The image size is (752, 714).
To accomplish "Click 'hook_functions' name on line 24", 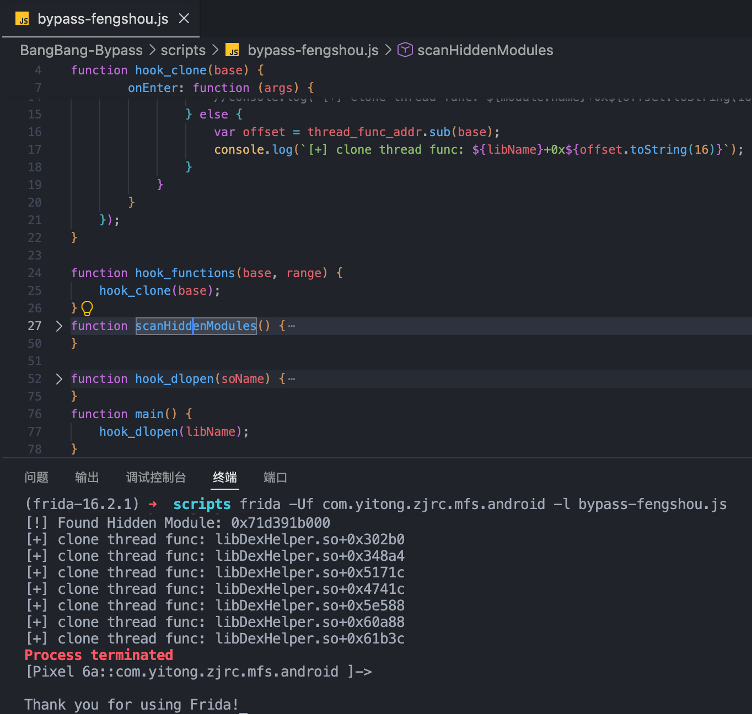I will [x=185, y=273].
